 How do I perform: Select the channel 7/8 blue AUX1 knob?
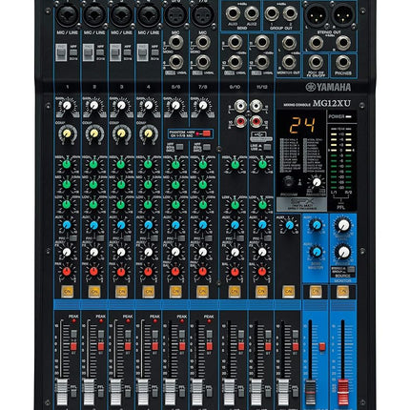[x=202, y=225]
